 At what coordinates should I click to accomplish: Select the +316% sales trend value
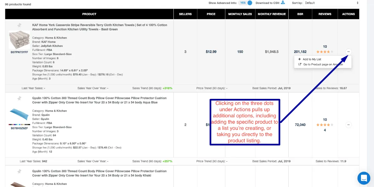[167, 88]
